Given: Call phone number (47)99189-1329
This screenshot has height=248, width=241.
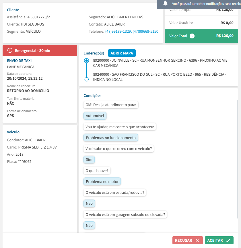Looking at the screenshot, I should pyautogui.click(x=118, y=32).
